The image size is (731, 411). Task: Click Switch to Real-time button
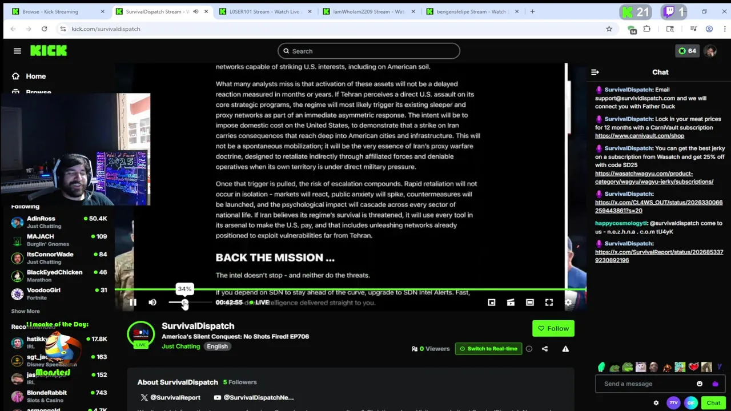point(488,349)
